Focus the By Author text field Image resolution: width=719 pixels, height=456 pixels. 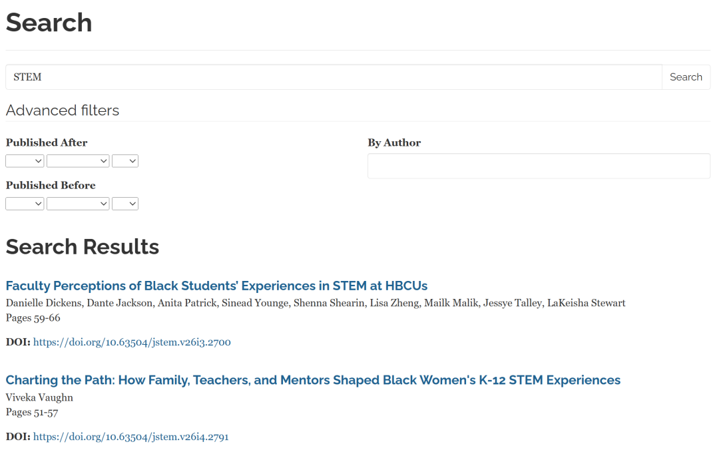[539, 166]
